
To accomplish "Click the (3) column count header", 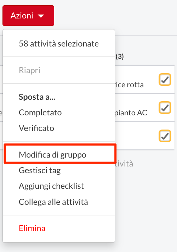I will pos(120,56).
